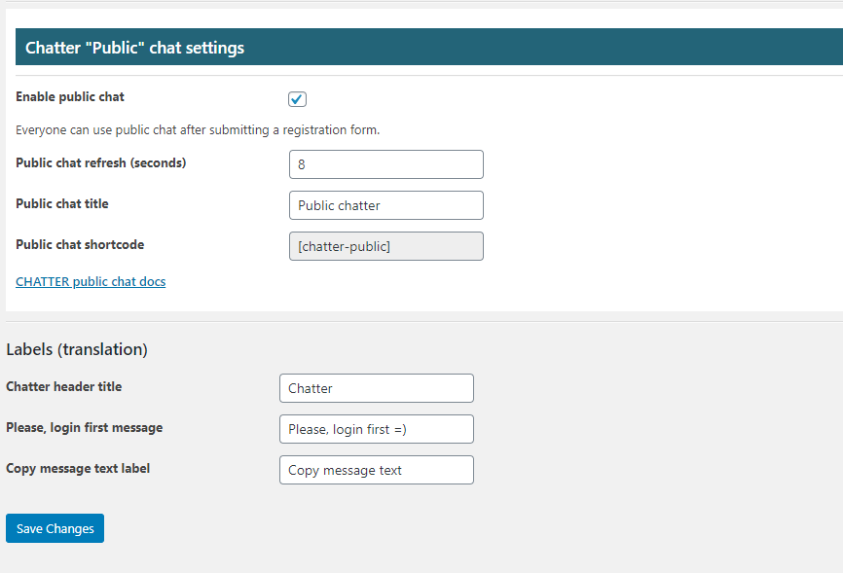Click the "Everyone can use public chat" description

(198, 130)
